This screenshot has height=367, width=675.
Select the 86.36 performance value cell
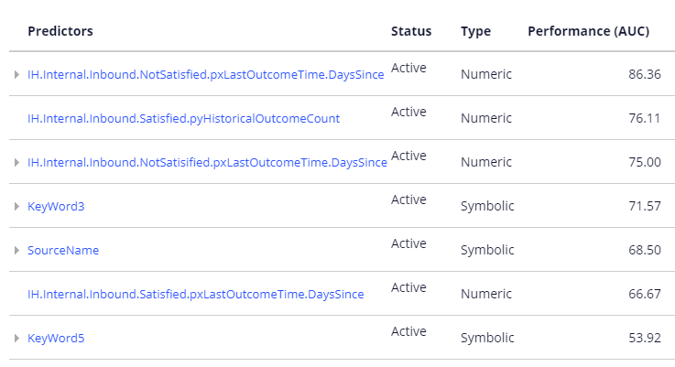pyautogui.click(x=644, y=74)
